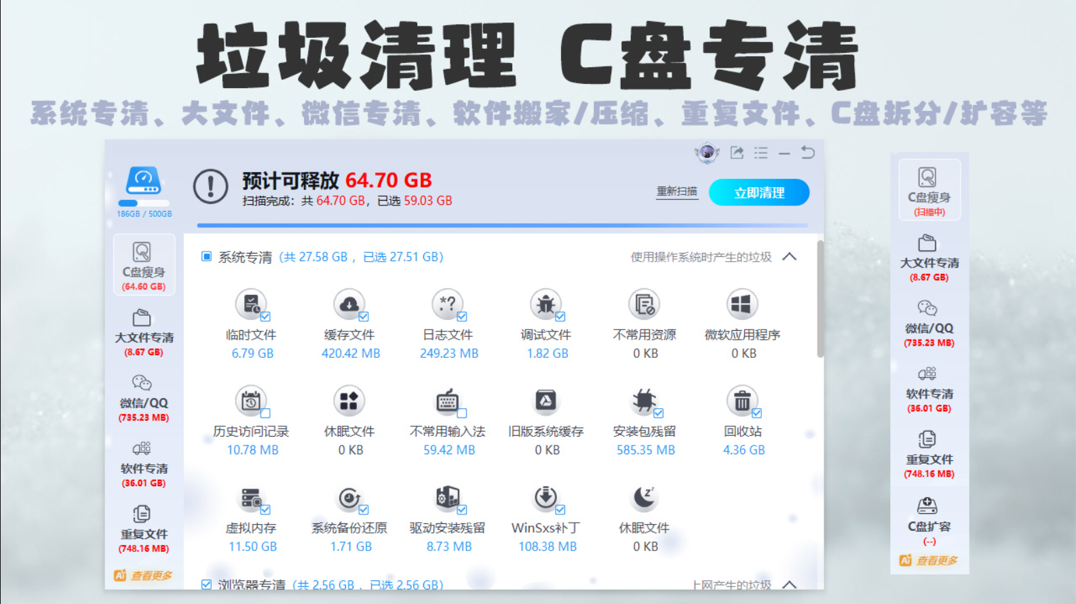Uncheck the 回收站 checkbox
The width and height of the screenshot is (1076, 604).
click(x=756, y=413)
